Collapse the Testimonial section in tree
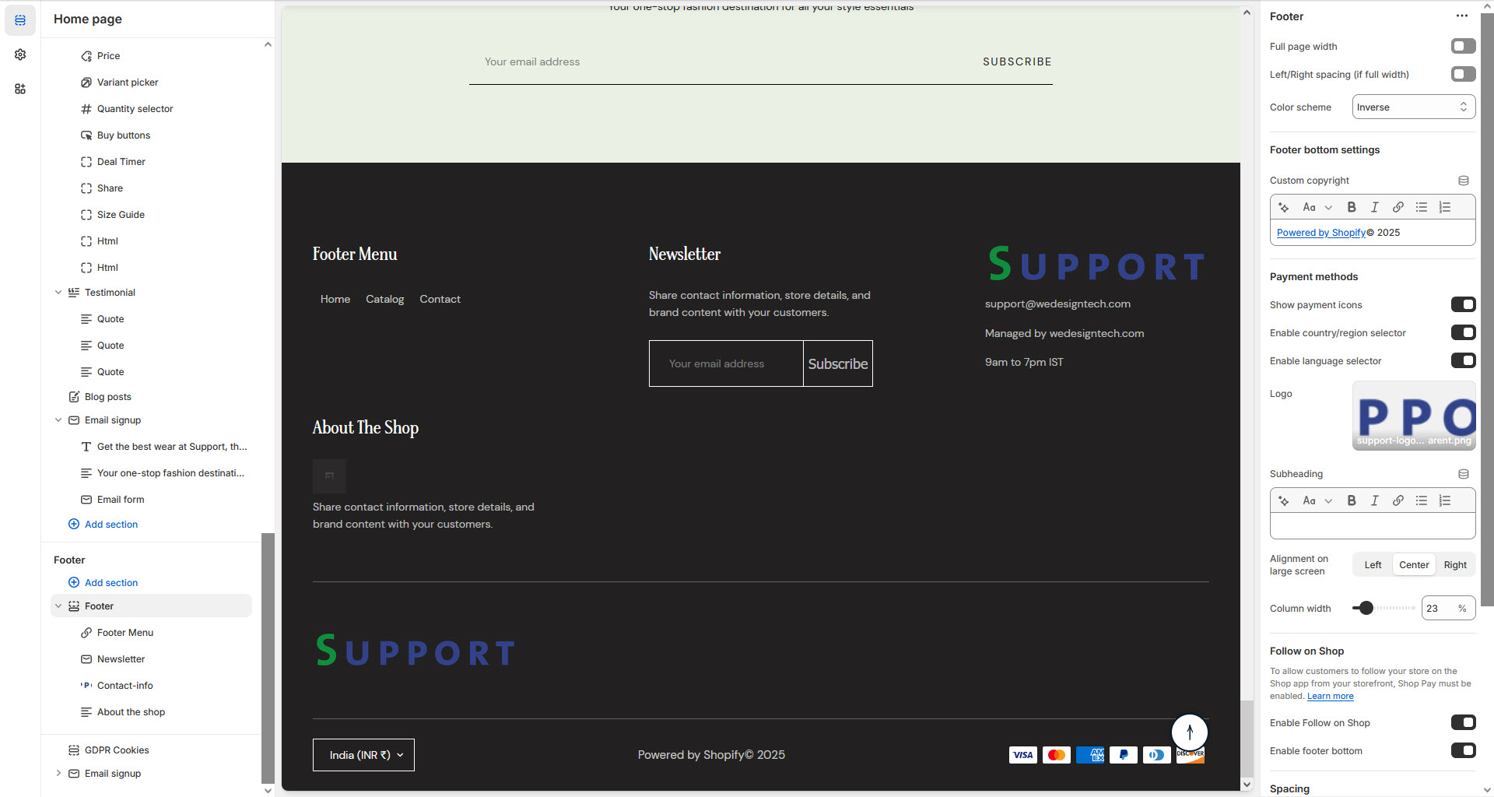 [58, 293]
